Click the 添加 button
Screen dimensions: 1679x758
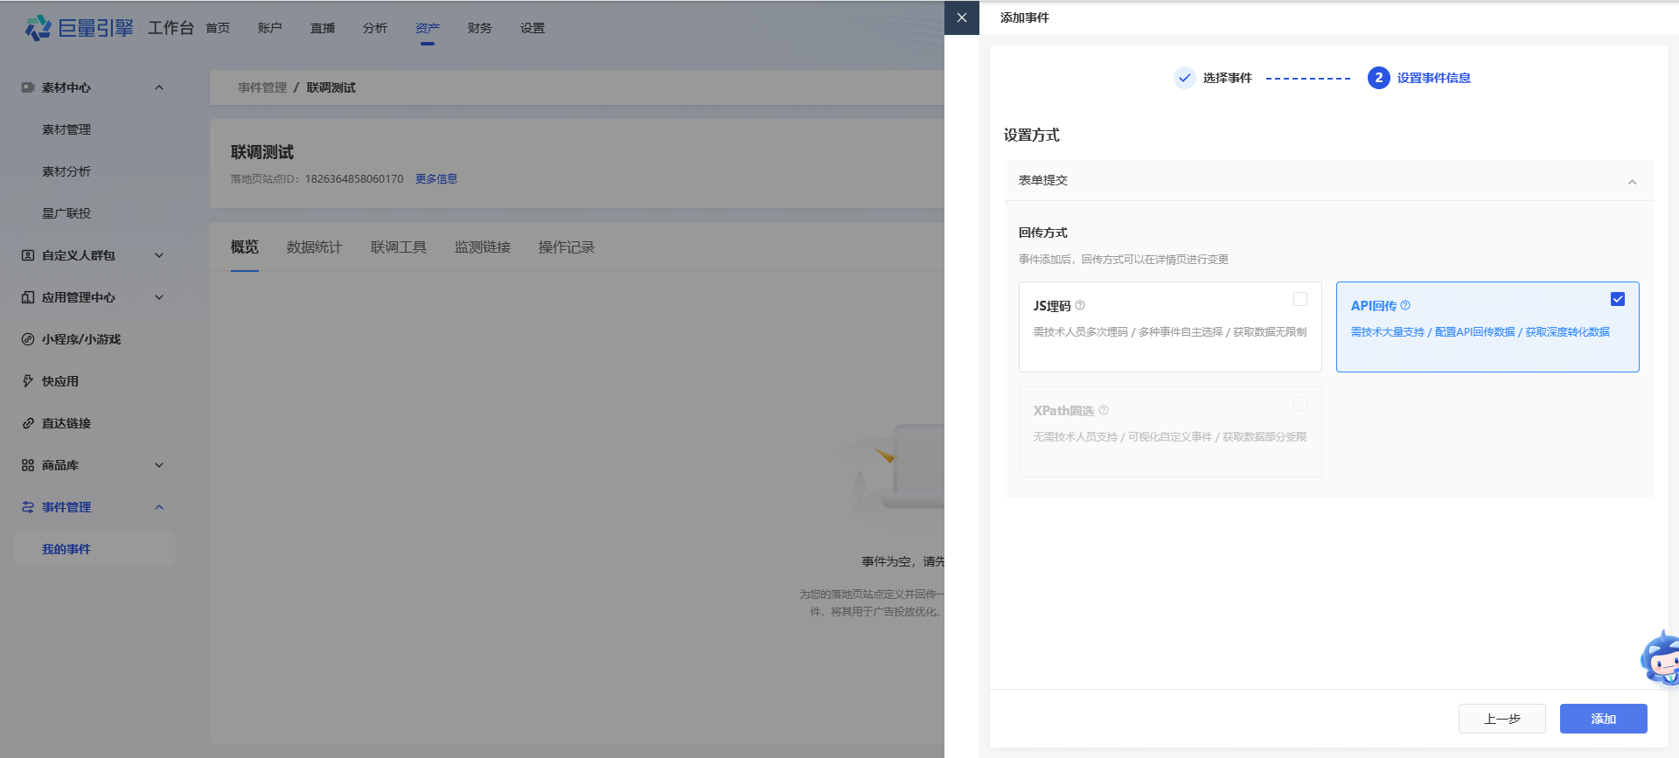coord(1603,719)
